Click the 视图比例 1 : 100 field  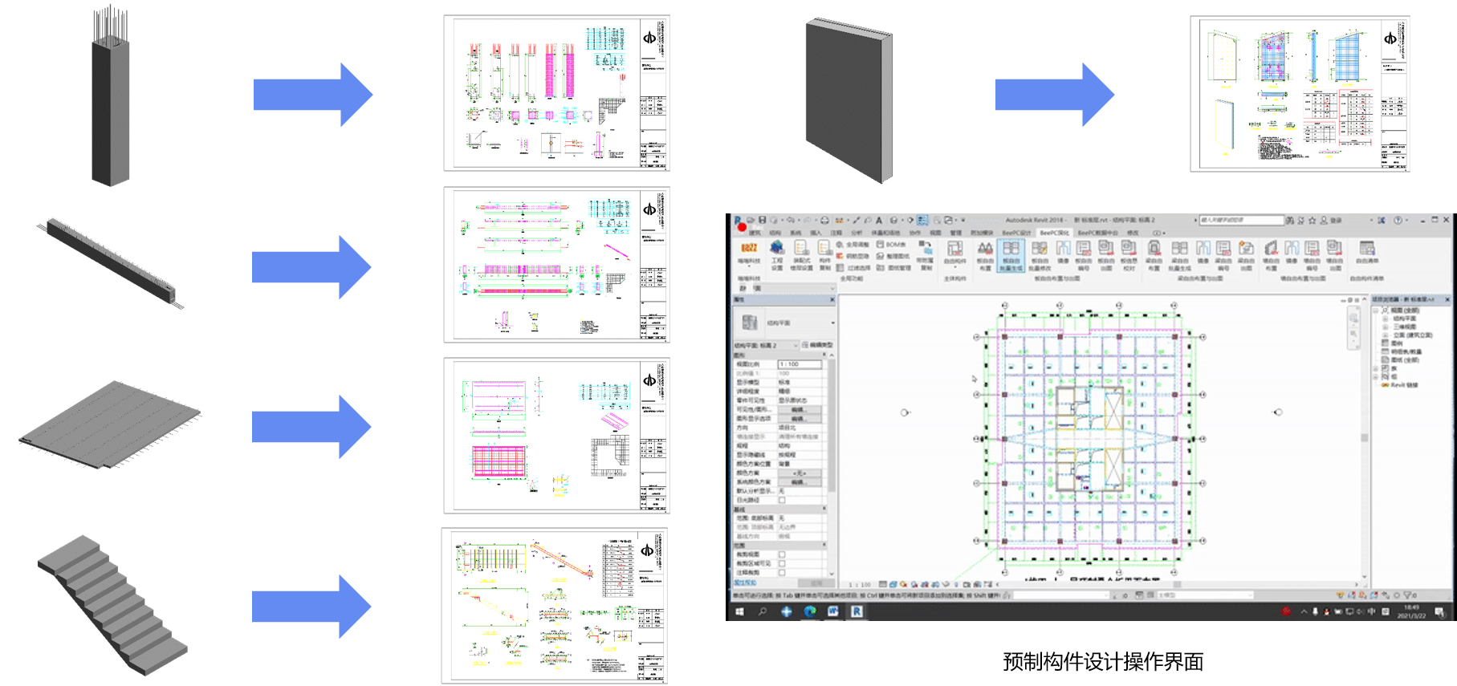pyautogui.click(x=800, y=364)
